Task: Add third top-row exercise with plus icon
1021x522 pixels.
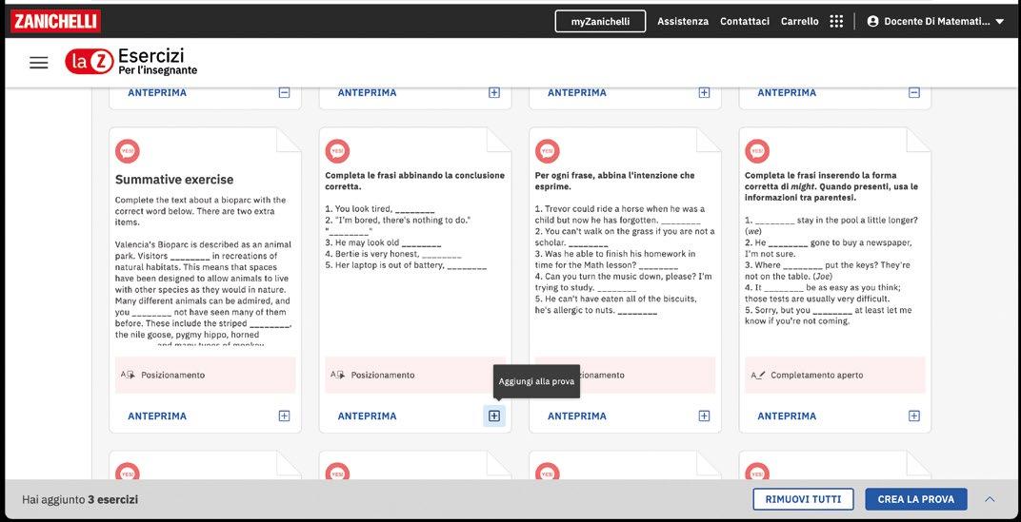Action: coord(704,93)
